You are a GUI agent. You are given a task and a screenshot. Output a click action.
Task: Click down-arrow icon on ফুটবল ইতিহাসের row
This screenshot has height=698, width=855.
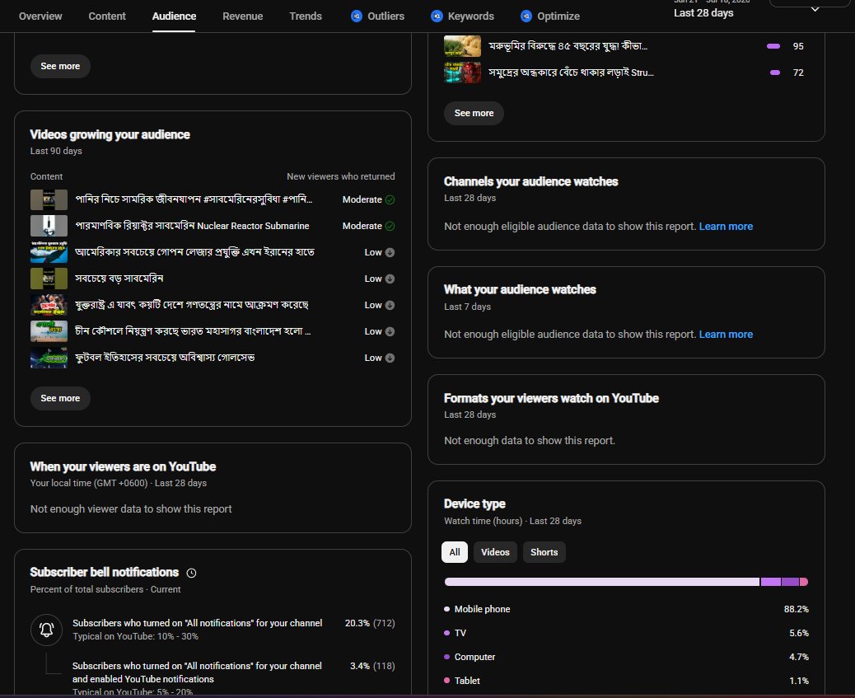pos(390,358)
